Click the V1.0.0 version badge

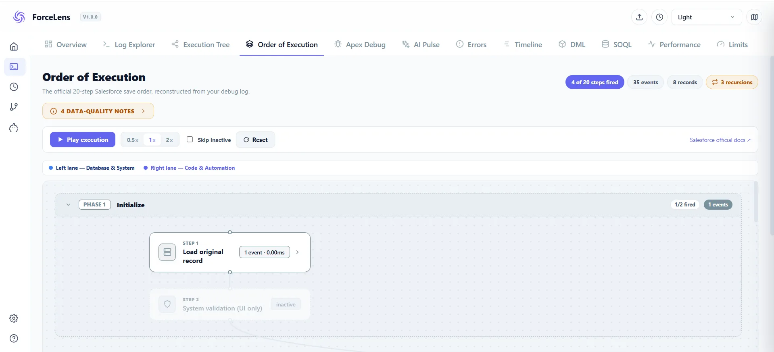90,17
